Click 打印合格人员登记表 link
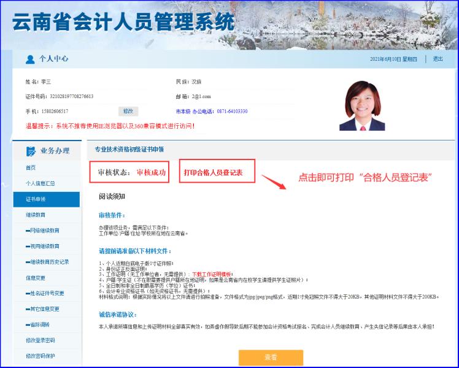The height and width of the screenshot is (368, 459). point(214,173)
